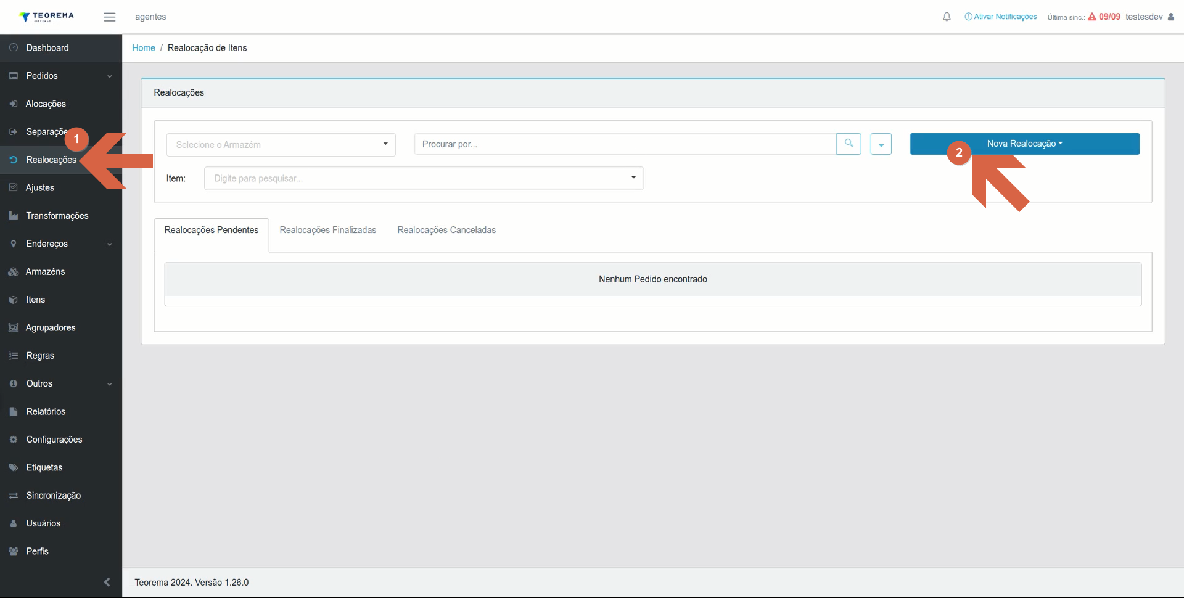The image size is (1184, 598).
Task: Click the Pedidos list icon
Action: (14, 76)
